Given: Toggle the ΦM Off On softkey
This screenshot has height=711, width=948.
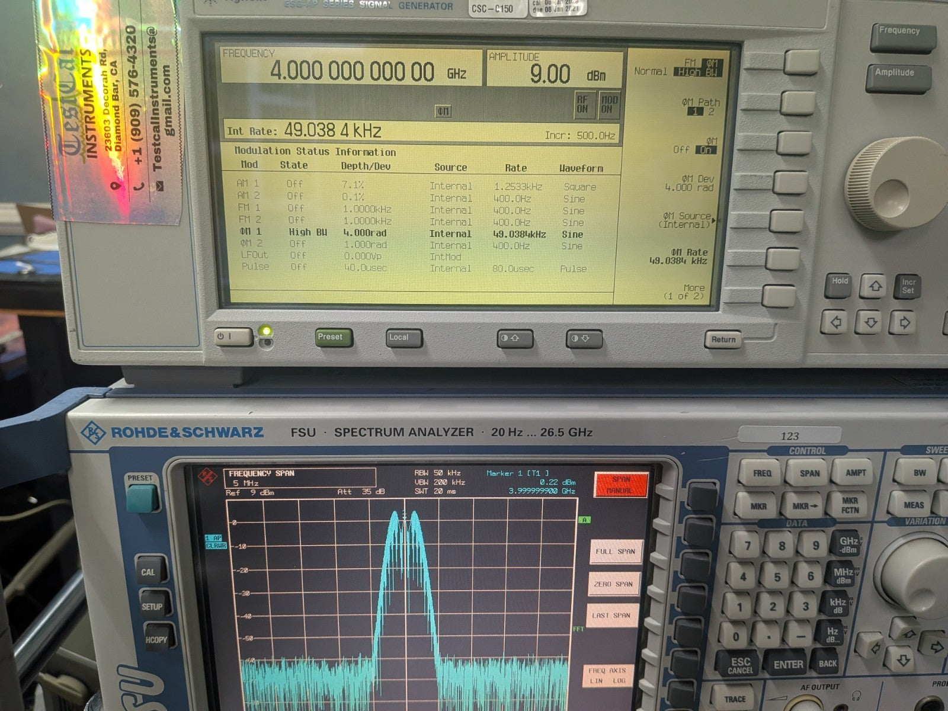Looking at the screenshot, I should tap(695, 146).
